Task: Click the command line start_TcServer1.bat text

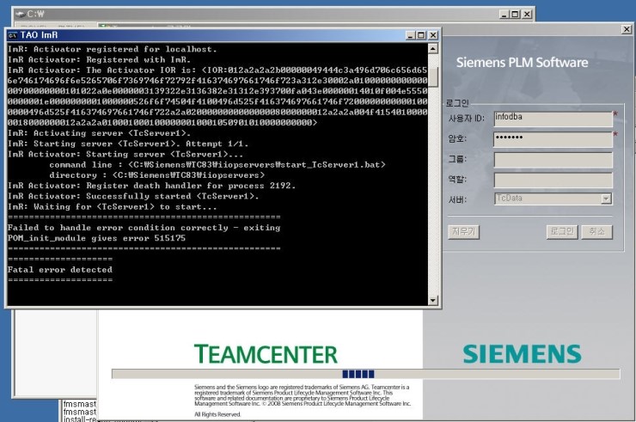Action: [217, 165]
